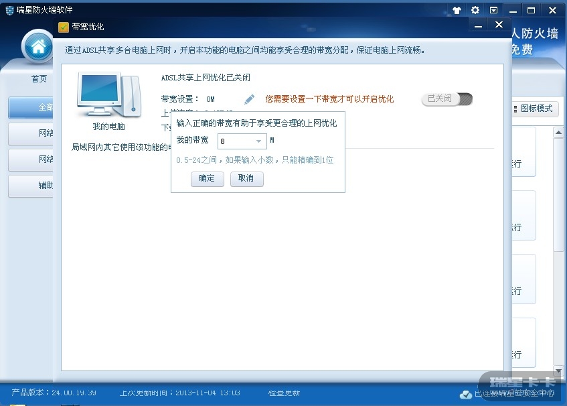Click the 瑞星 shield logo in title bar

10,10
